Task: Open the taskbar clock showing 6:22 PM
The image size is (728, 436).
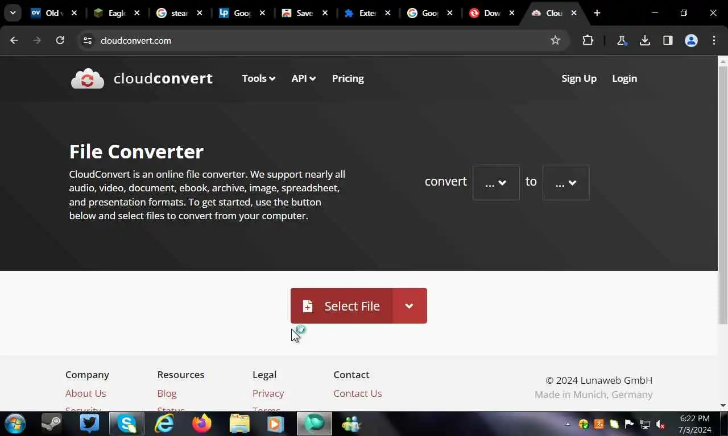Action: tap(694, 424)
